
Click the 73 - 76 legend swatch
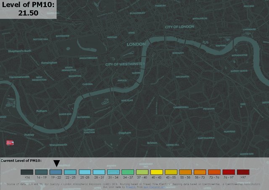(214, 172)
